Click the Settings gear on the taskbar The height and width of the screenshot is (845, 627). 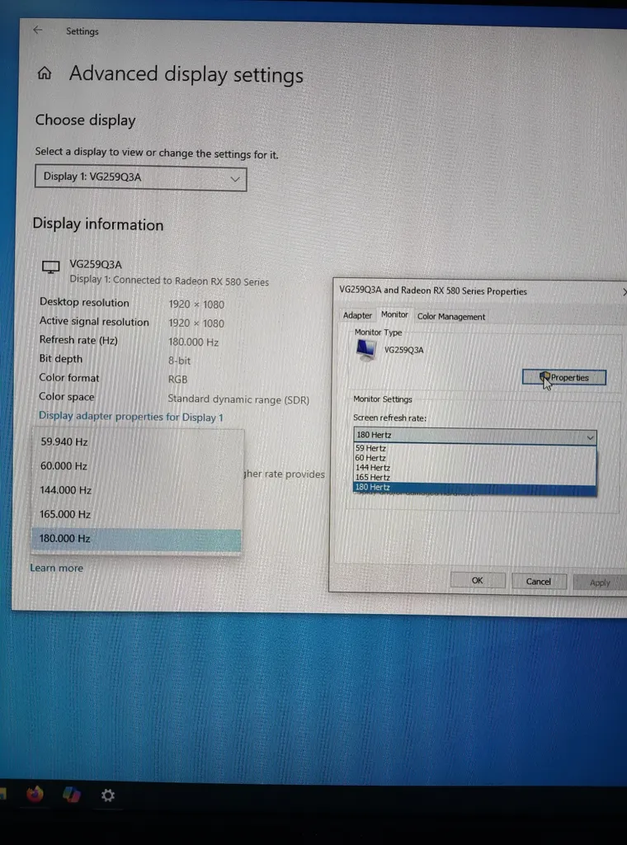pos(107,795)
